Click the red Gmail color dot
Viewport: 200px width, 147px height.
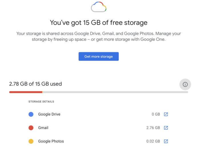pos(31,128)
